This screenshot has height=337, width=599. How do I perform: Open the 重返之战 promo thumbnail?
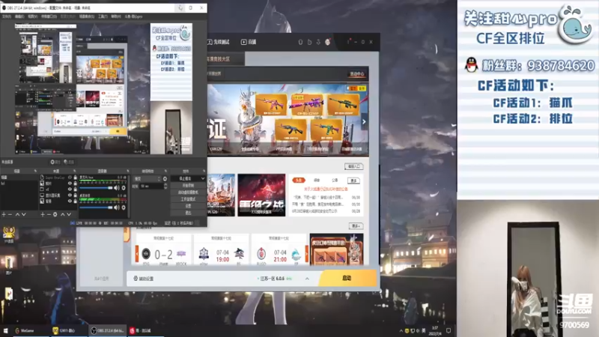pos(261,195)
